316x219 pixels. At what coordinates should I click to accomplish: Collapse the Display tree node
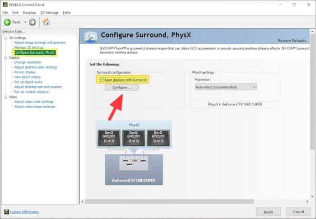coord(5,58)
